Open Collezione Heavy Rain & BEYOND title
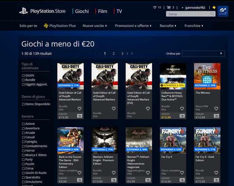234x186 pixels. [172, 96]
